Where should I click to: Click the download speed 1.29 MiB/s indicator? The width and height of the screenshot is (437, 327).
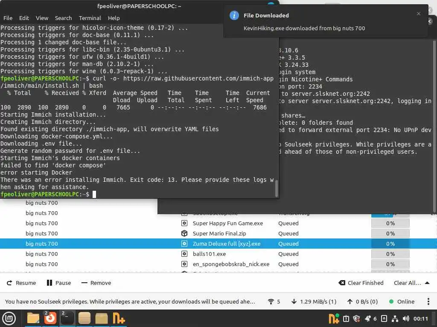click(x=314, y=301)
